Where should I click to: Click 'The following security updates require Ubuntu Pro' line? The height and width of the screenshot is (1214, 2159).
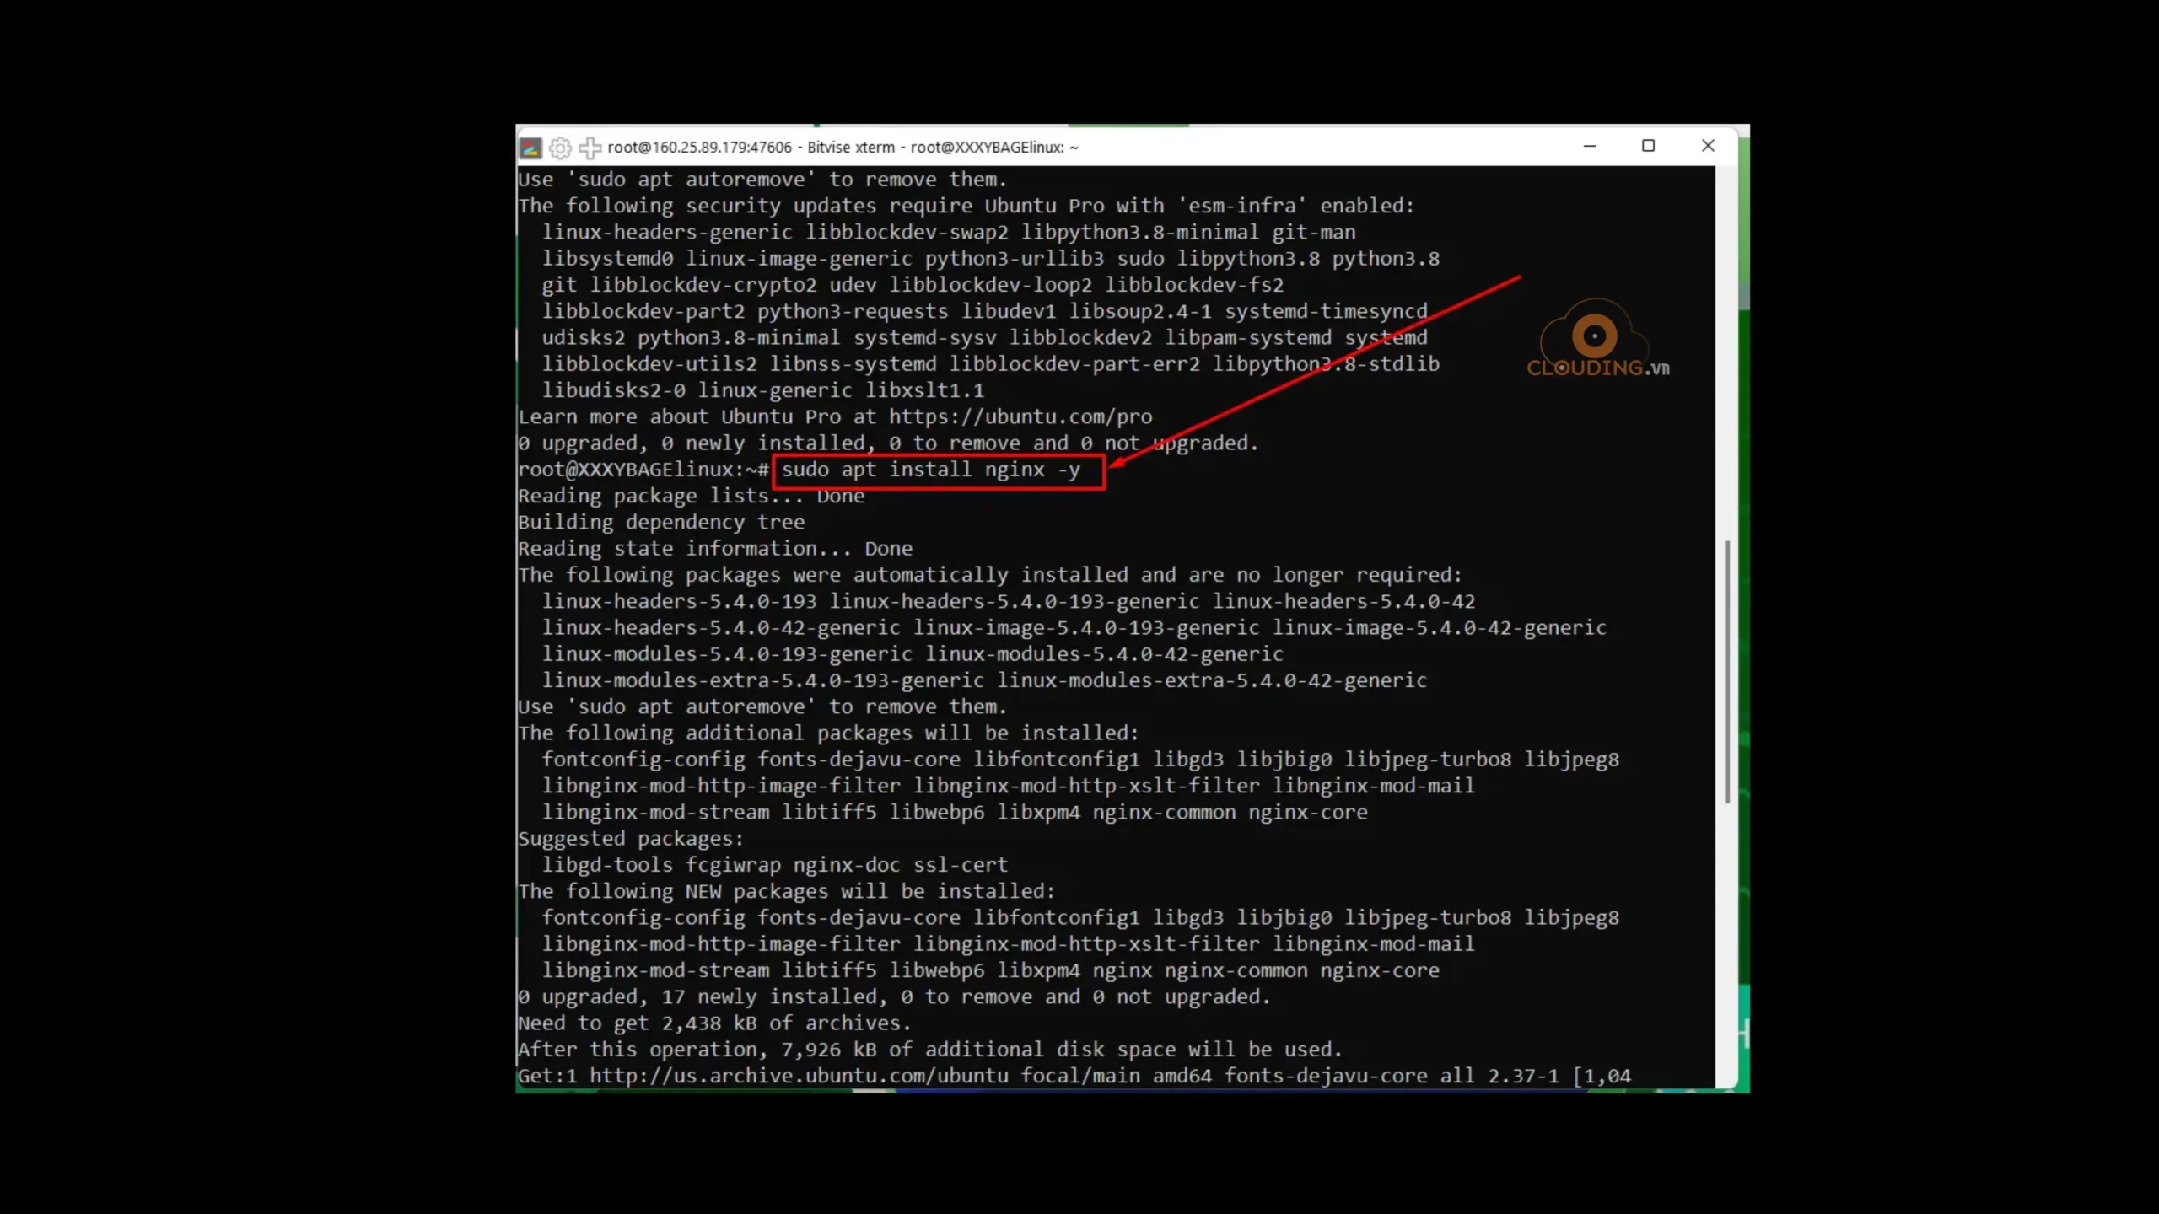[x=966, y=207]
